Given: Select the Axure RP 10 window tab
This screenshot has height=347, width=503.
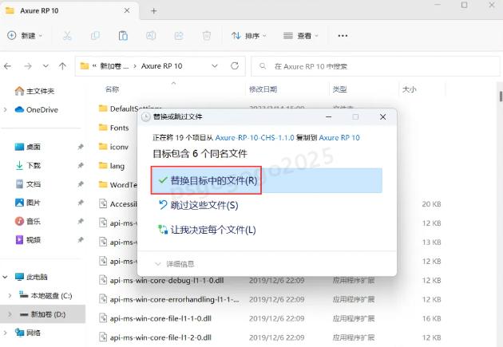Looking at the screenshot, I should 69,11.
